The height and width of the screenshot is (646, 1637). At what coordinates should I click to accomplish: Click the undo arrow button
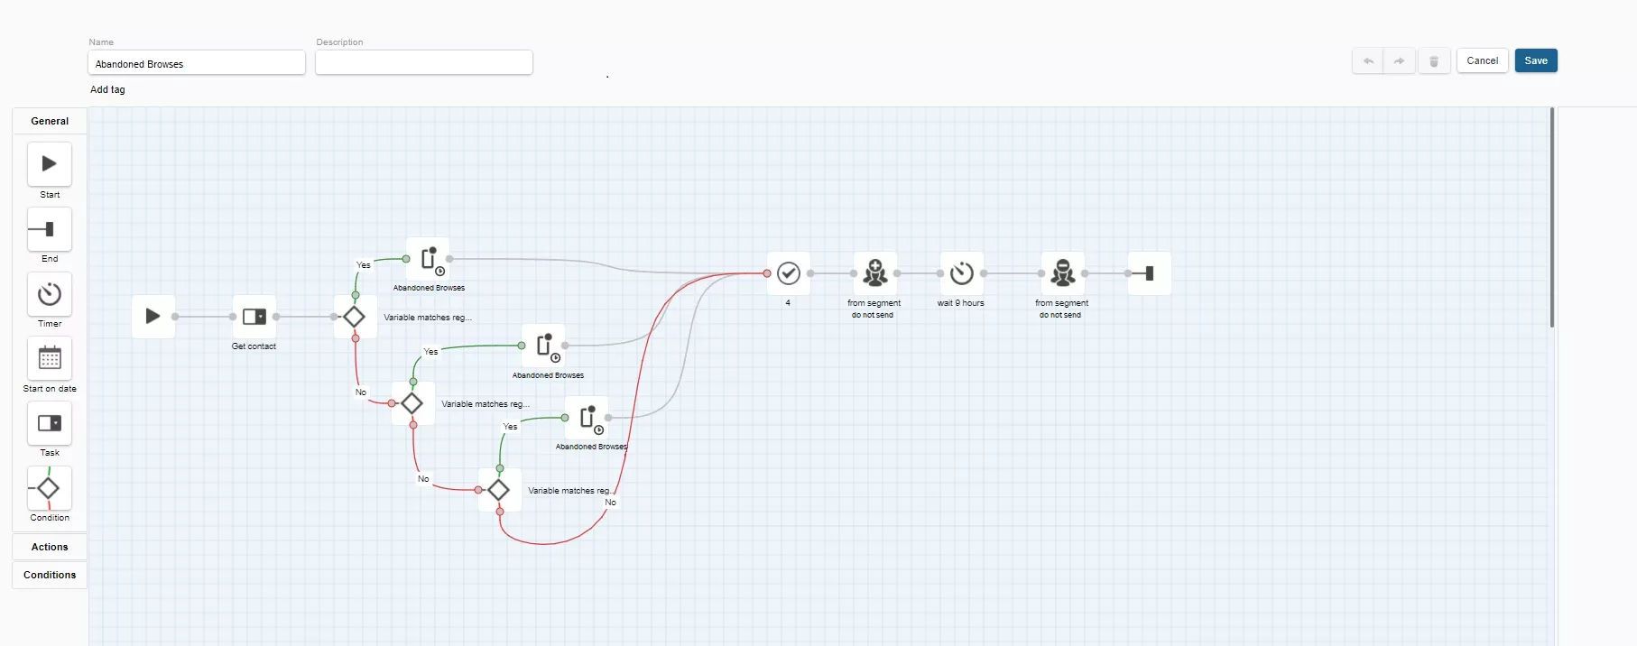(x=1368, y=61)
